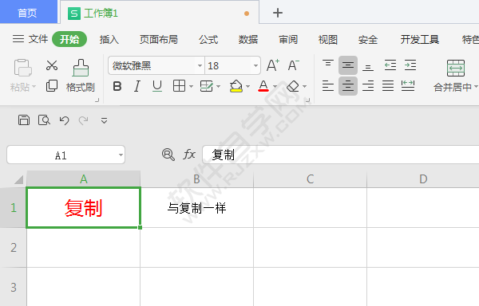
Task: Click the Save icon in quick access bar
Action: point(24,120)
